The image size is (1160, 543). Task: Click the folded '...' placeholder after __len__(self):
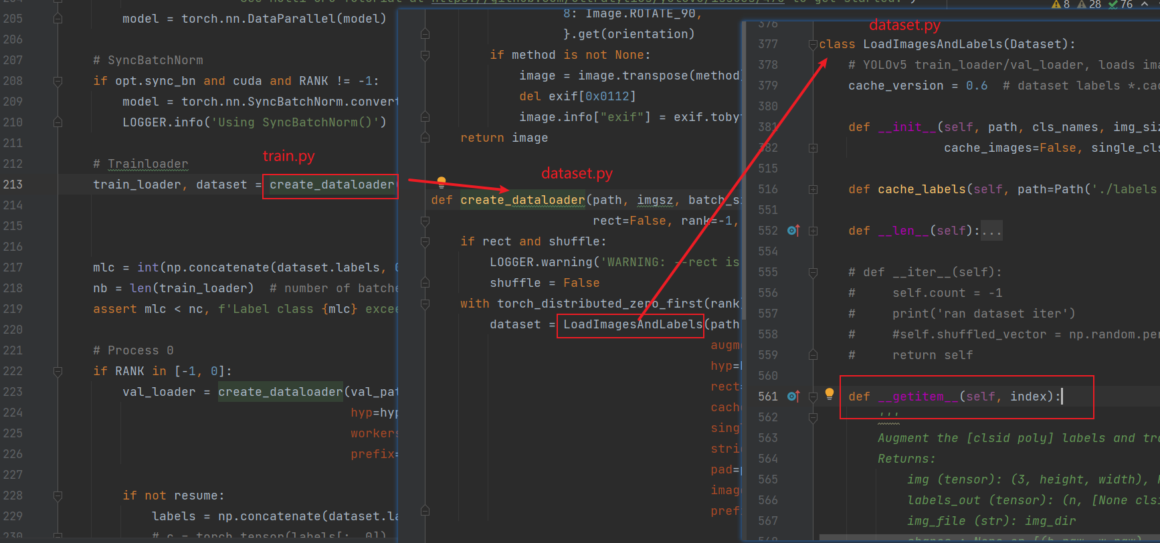pos(991,231)
